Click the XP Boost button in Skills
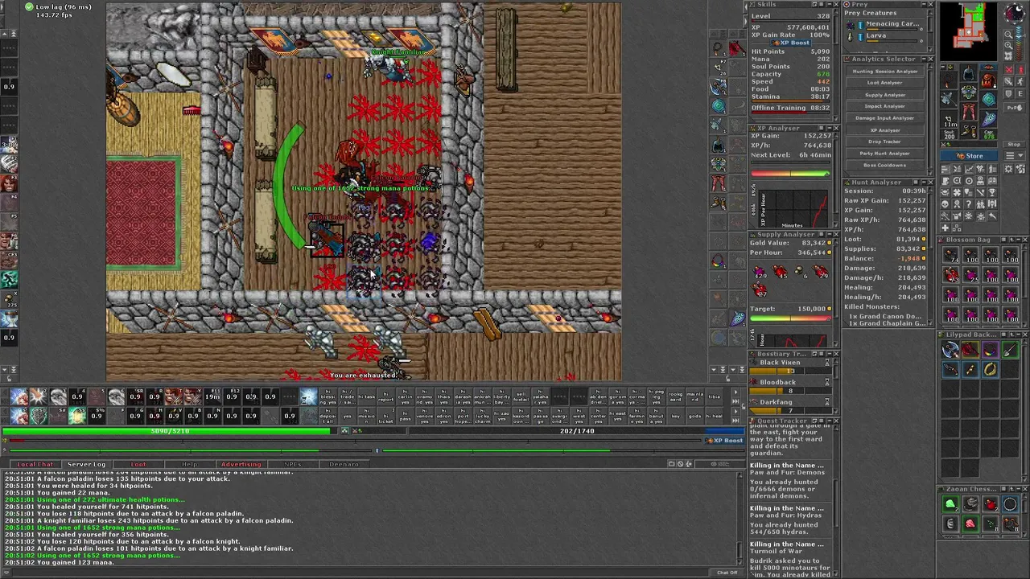 791,43
